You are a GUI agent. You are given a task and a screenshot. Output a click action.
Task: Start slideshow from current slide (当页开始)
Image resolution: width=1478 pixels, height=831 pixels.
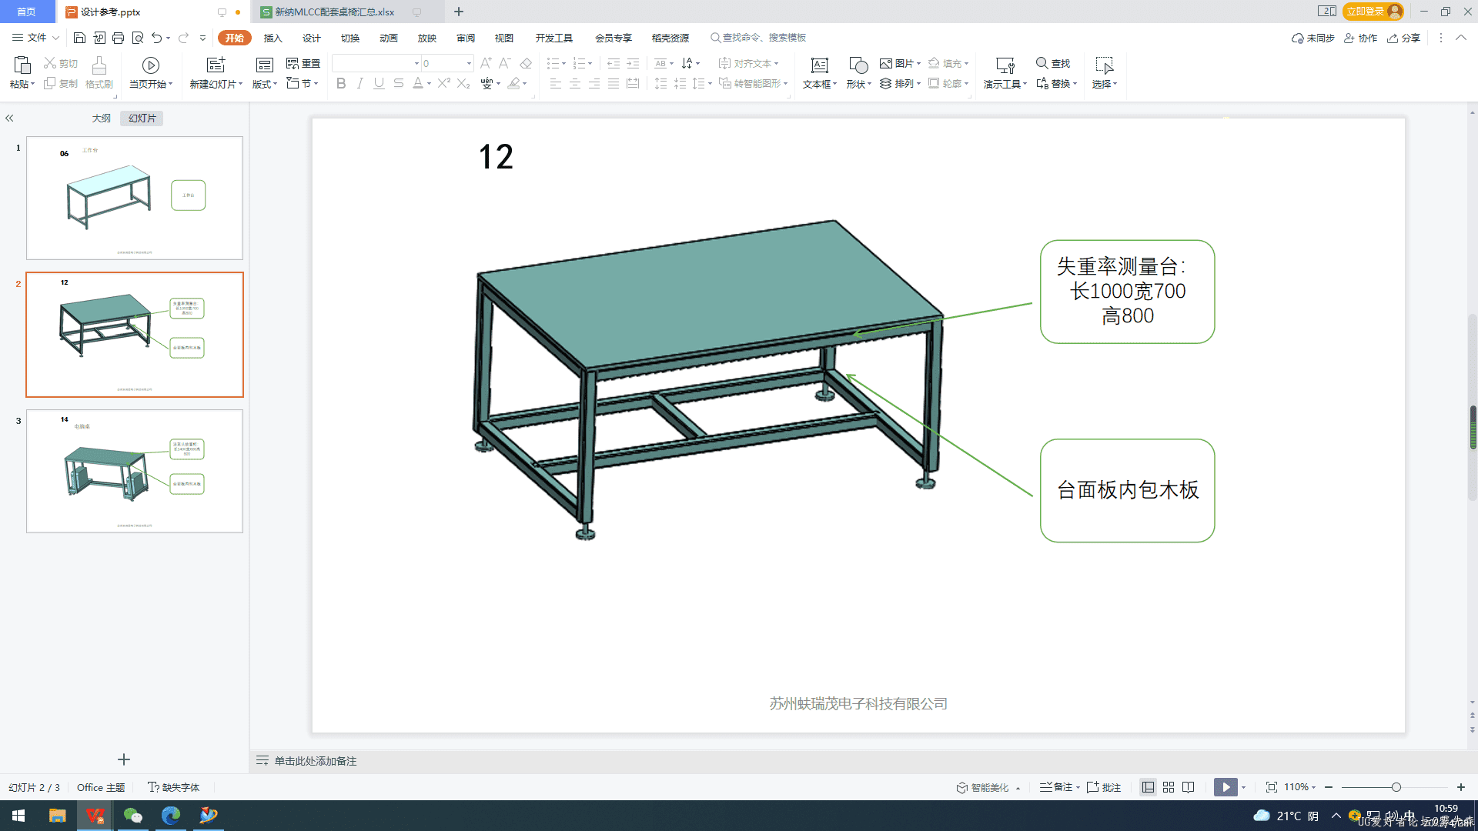(151, 73)
